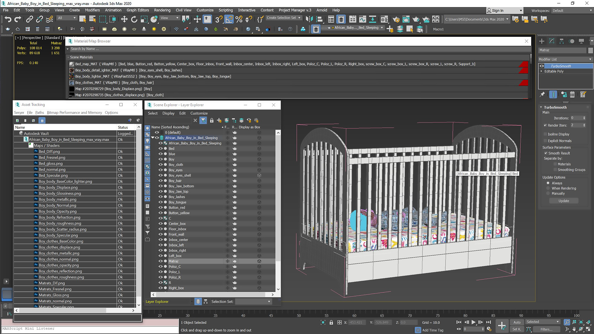Open the View reference coordinate dropdown
Viewport: 594px width, 334px height.
[170, 18]
